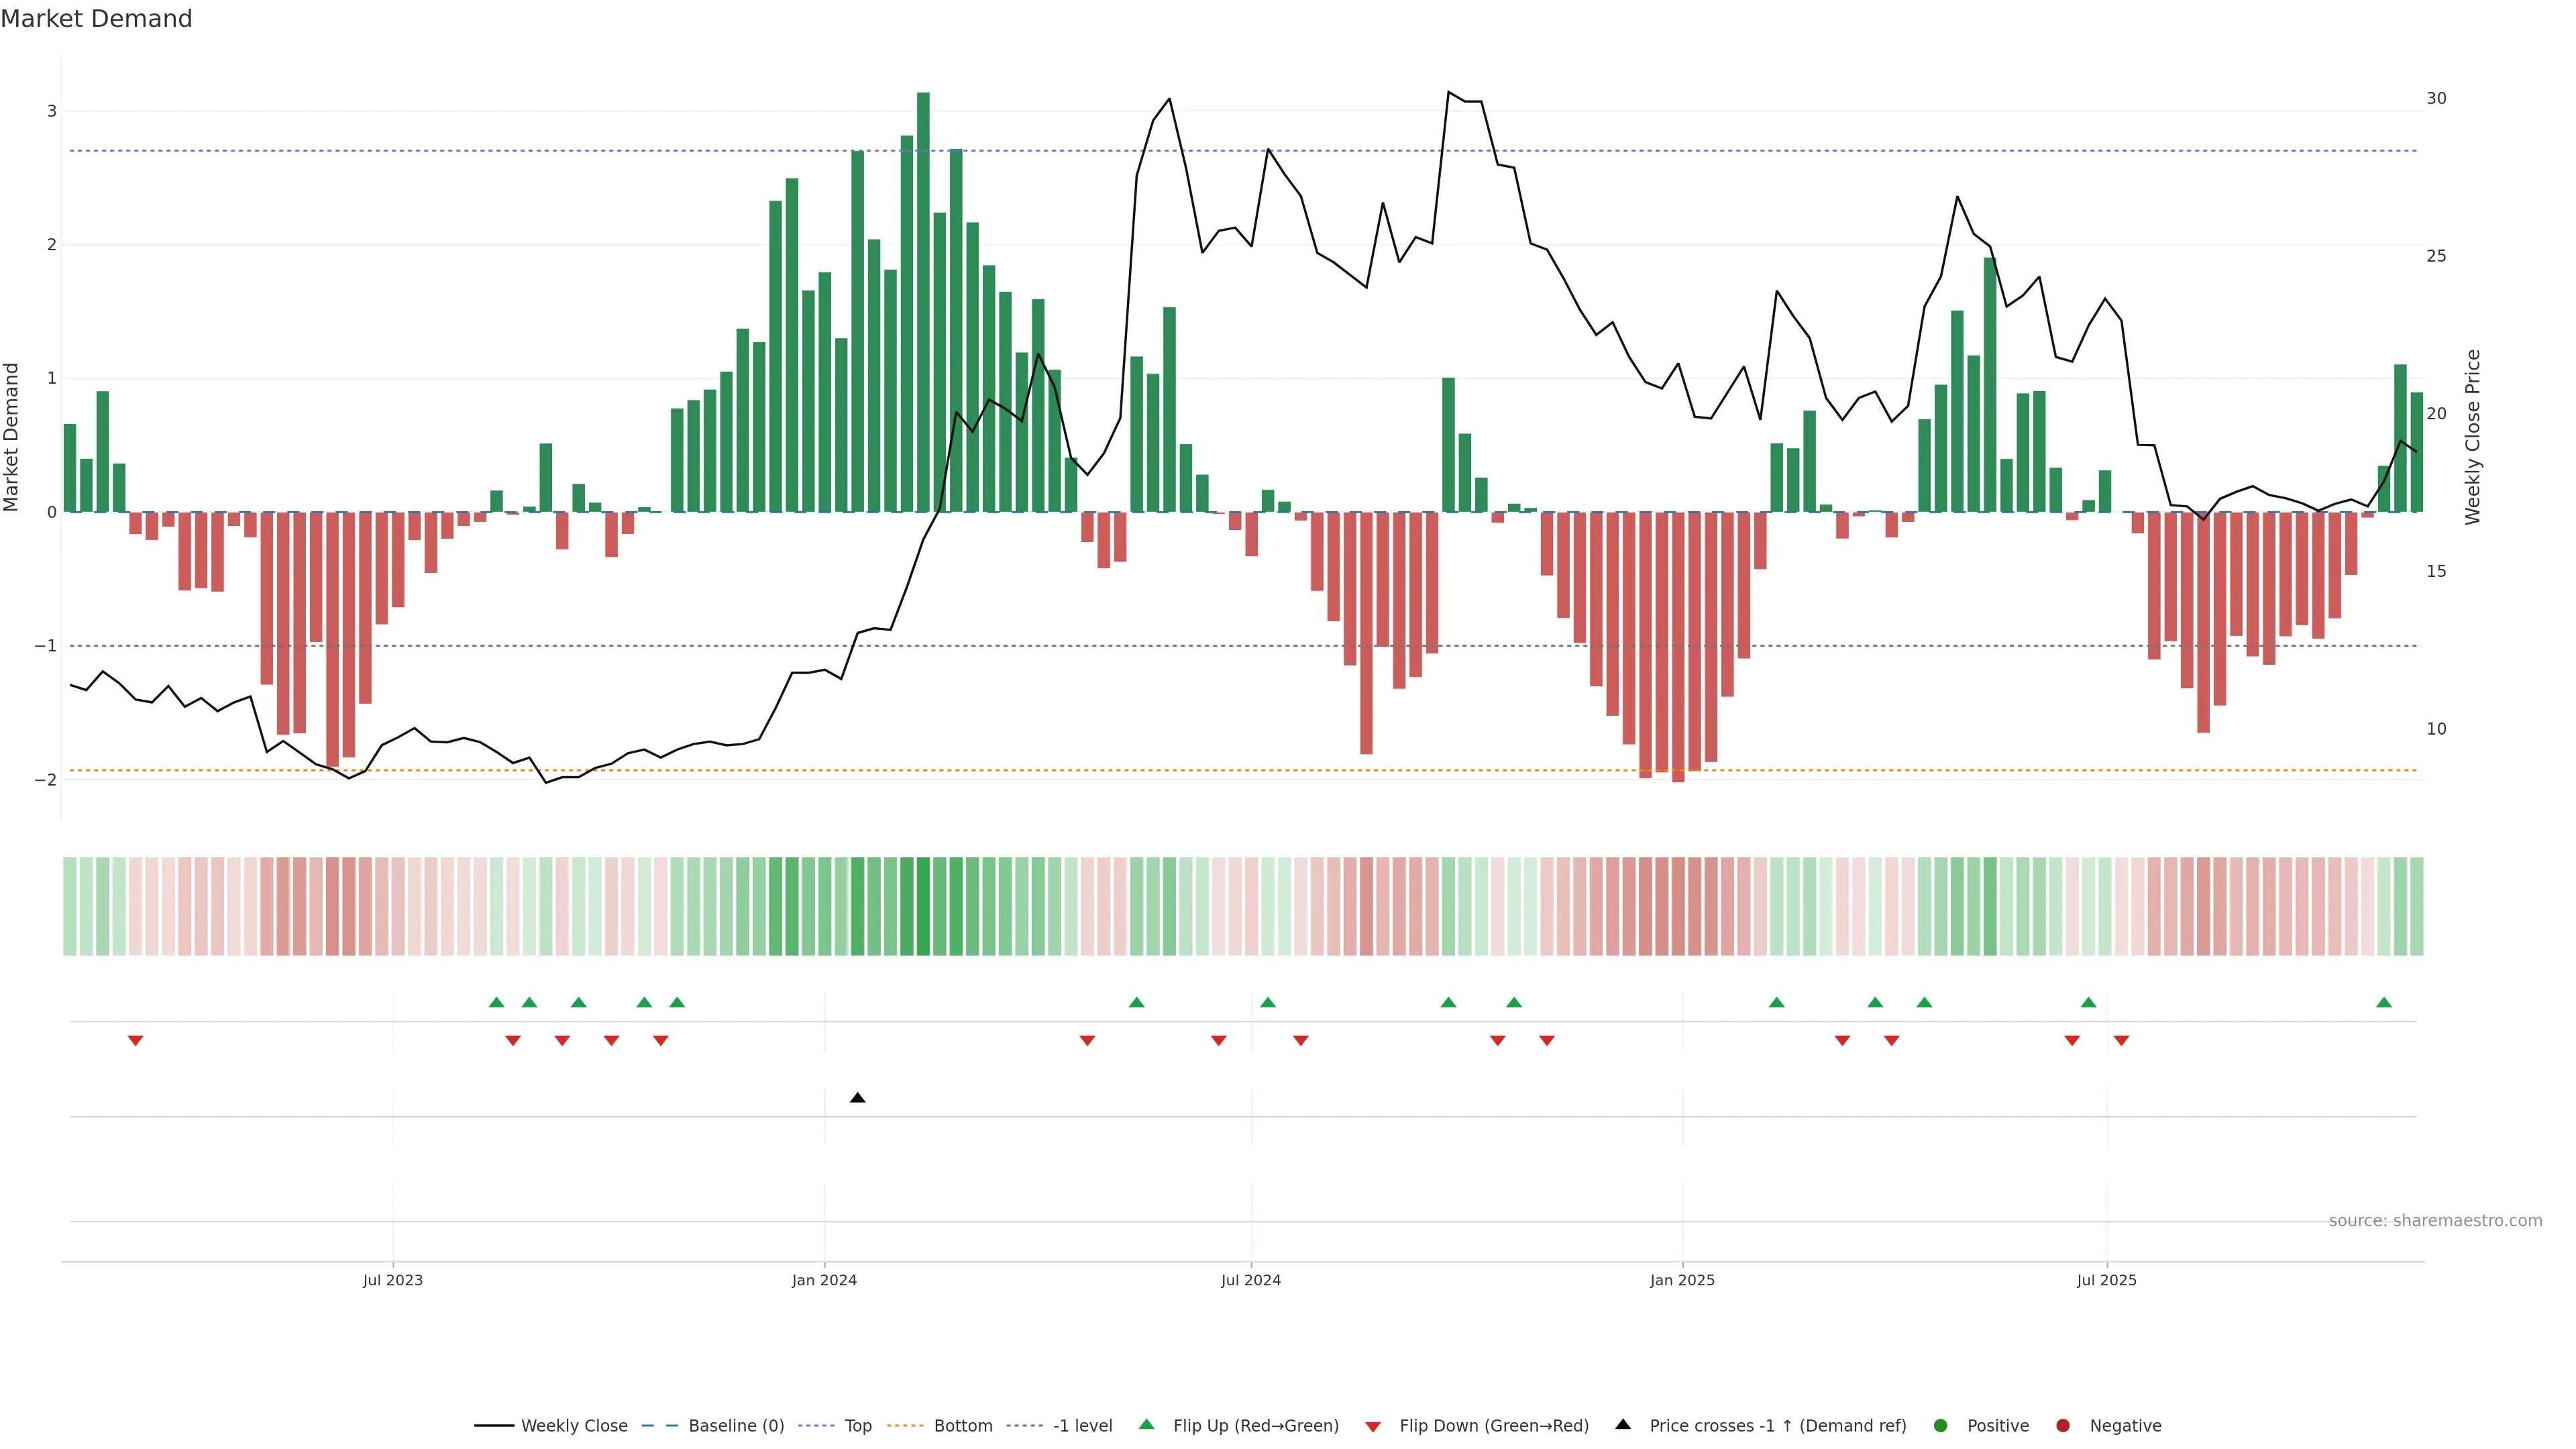Screen dimensions: 2576x1449
Task: Click the Jan 2024 x-axis label
Action: 824,1281
